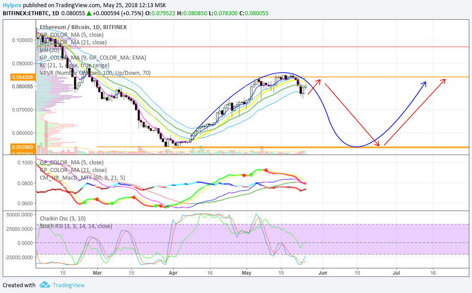
Task: Click the 0.0600 label on MACD pane axis
Action: tap(25, 203)
